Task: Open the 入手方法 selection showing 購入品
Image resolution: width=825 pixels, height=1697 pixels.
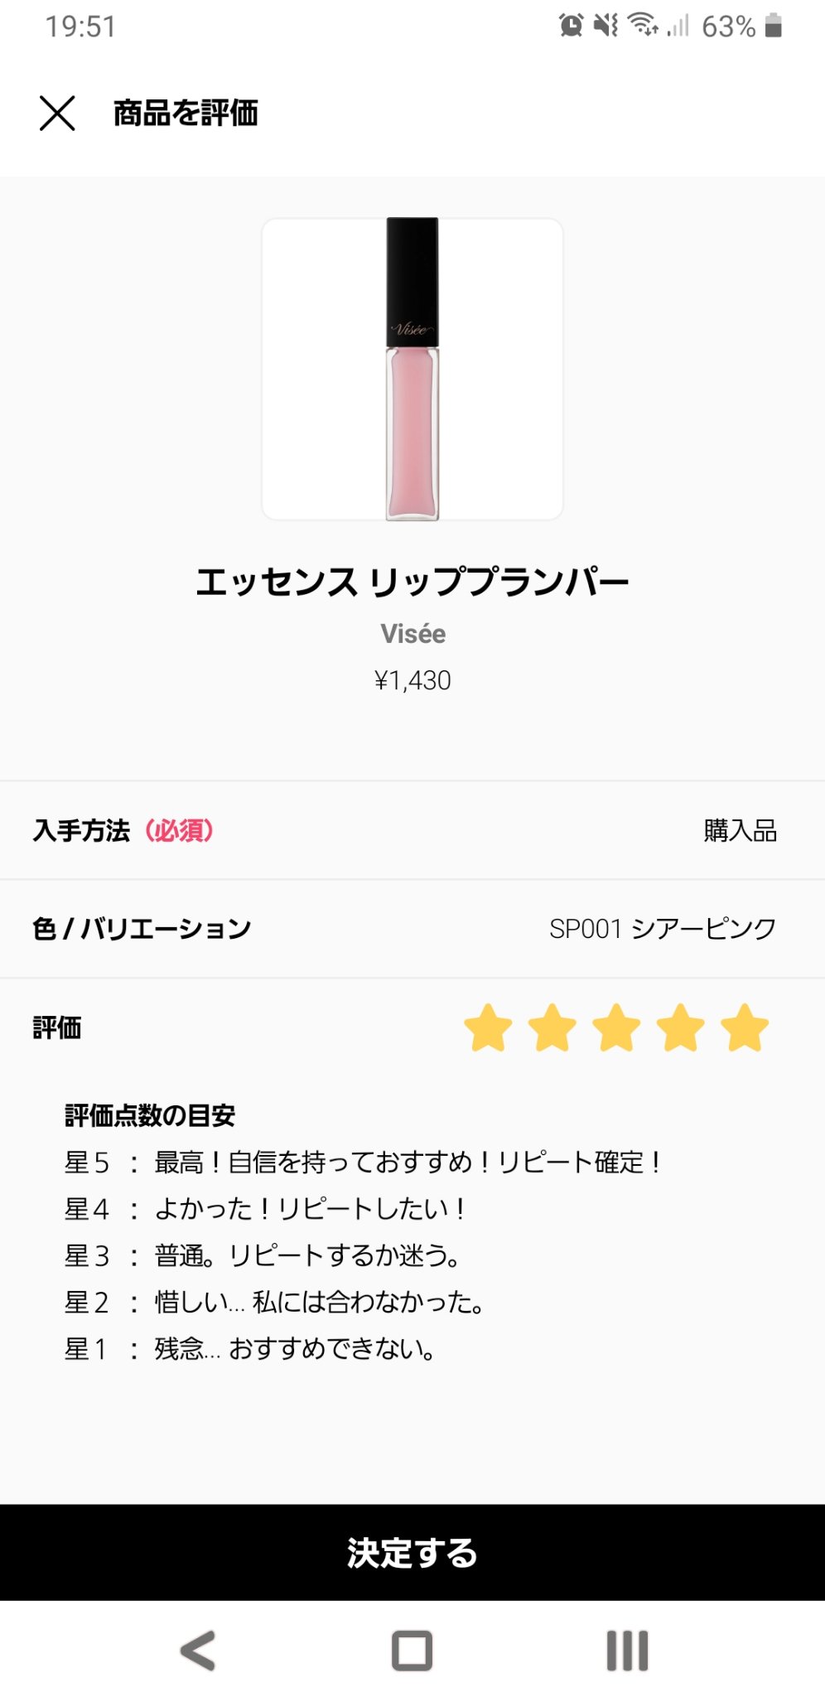Action: (x=740, y=830)
